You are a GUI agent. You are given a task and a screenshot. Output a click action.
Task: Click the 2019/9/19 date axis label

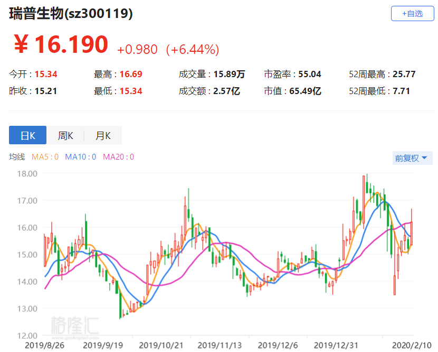coord(103,345)
